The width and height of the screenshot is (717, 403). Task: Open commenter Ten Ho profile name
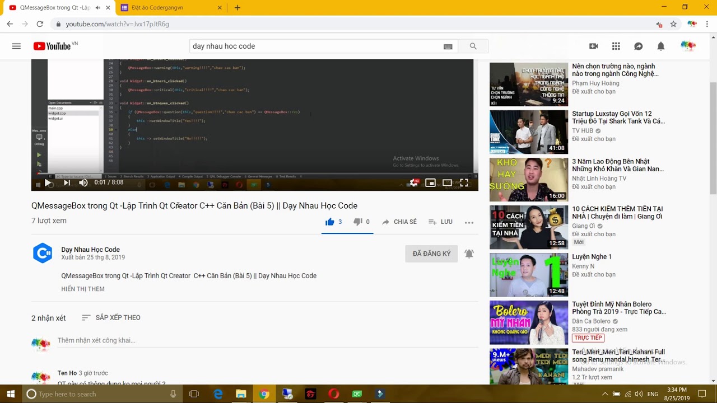pyautogui.click(x=67, y=373)
